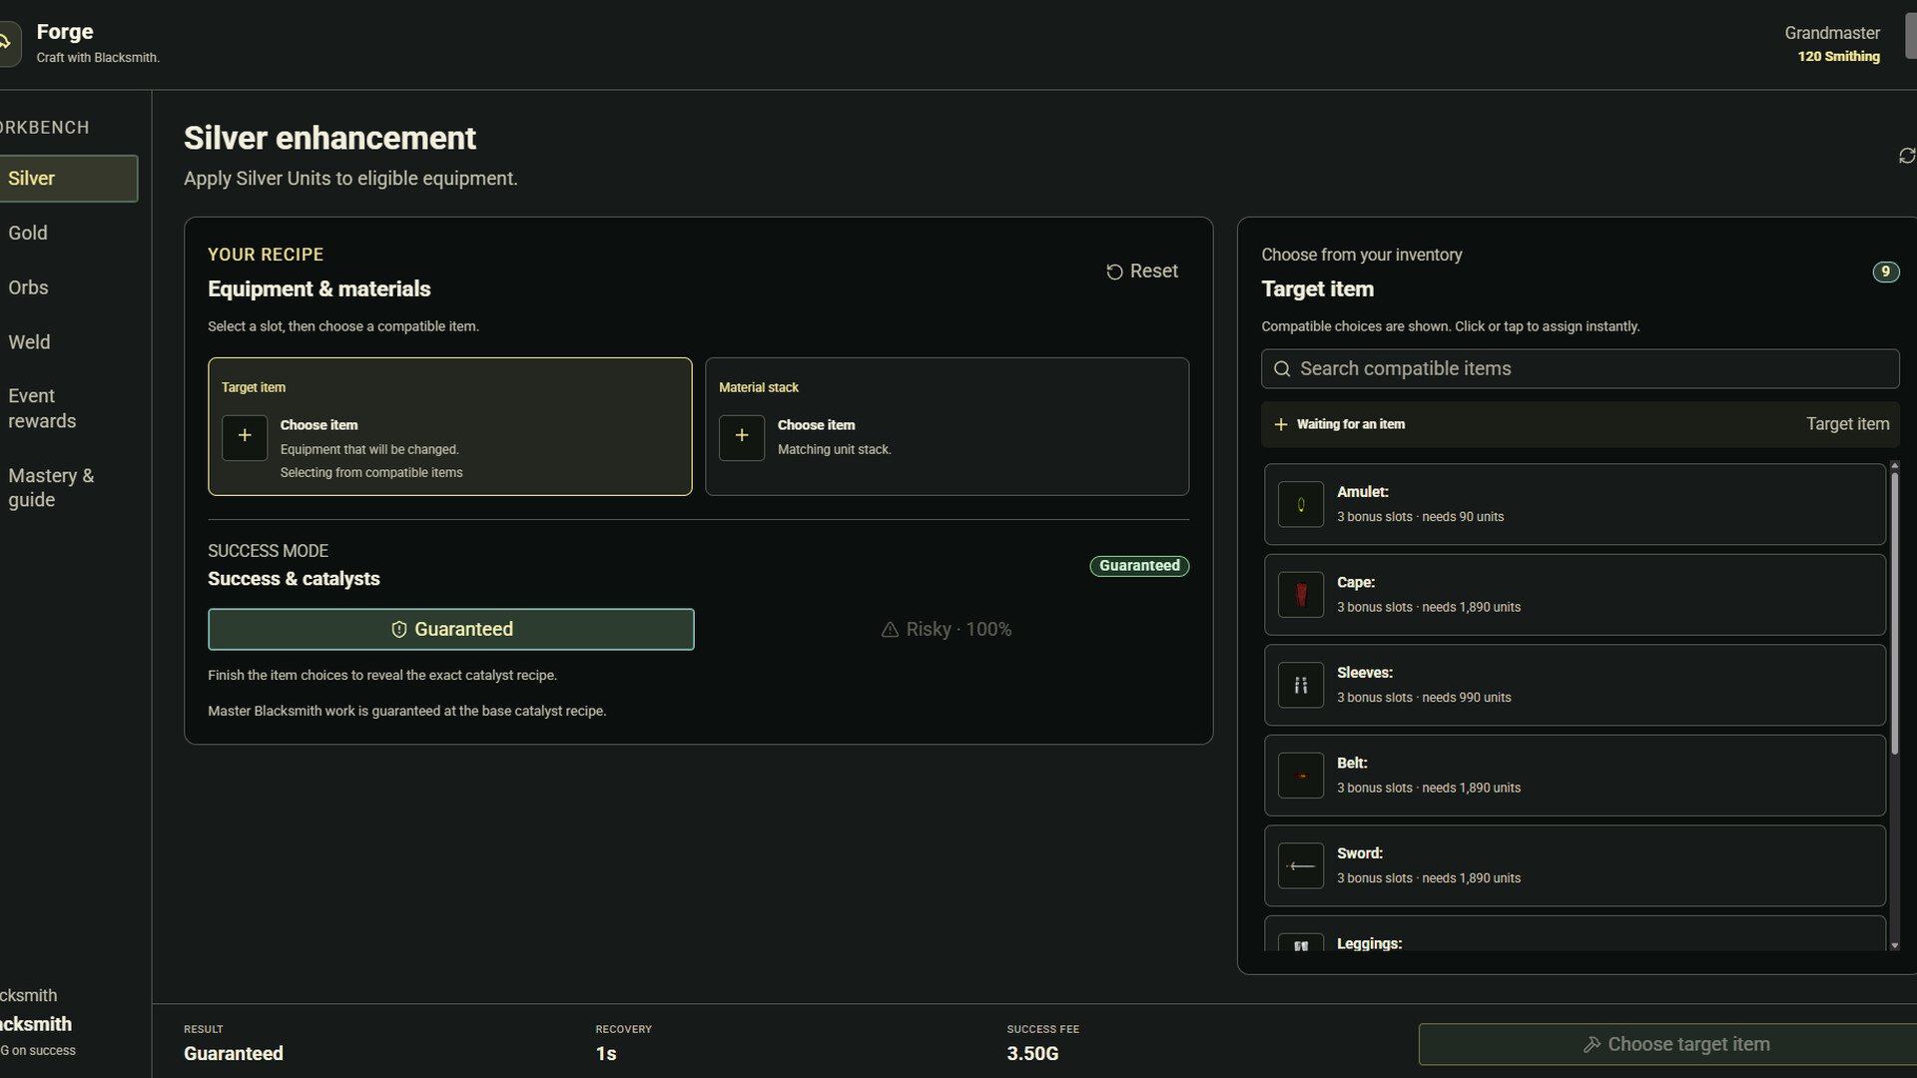Select Risky 100% success mode
Viewport: 1917px width, 1078px height.
[947, 630]
